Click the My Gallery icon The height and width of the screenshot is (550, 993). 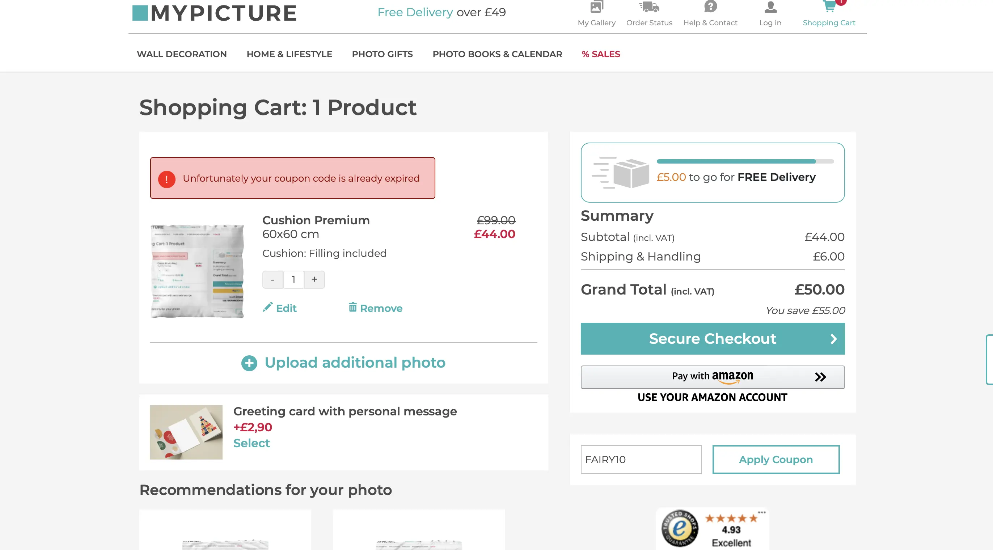[x=596, y=7]
